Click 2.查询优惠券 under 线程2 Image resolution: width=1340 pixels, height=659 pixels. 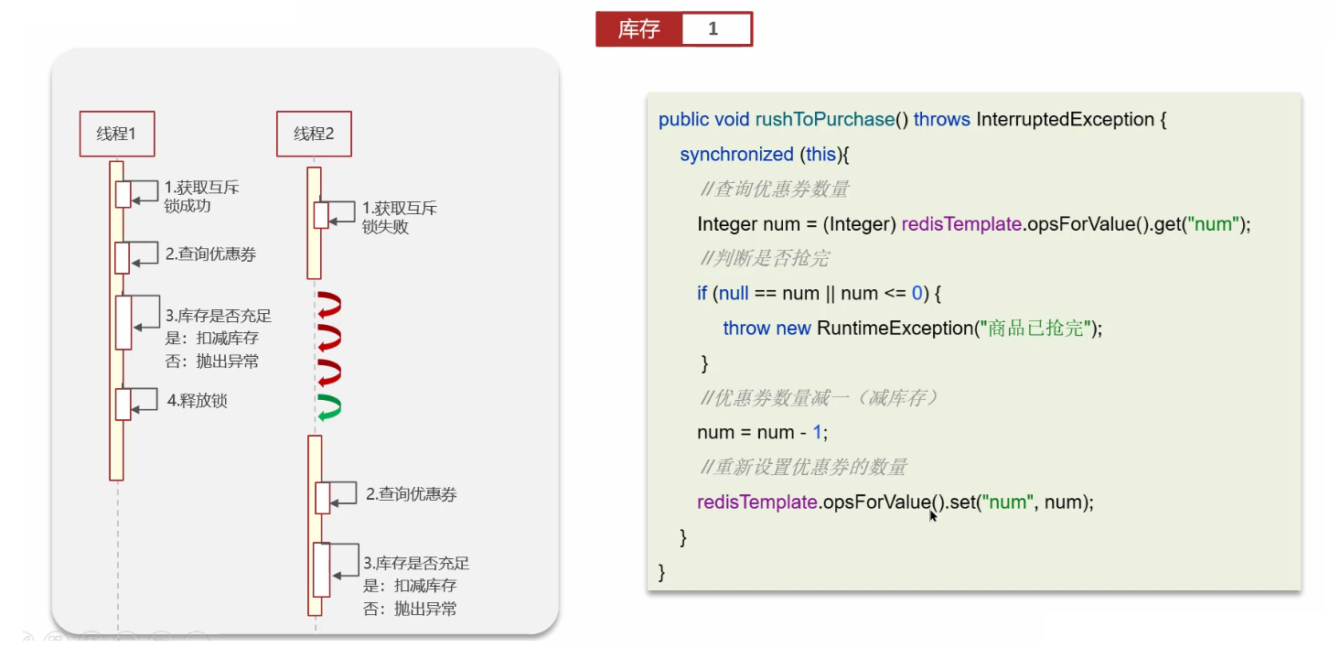click(412, 494)
